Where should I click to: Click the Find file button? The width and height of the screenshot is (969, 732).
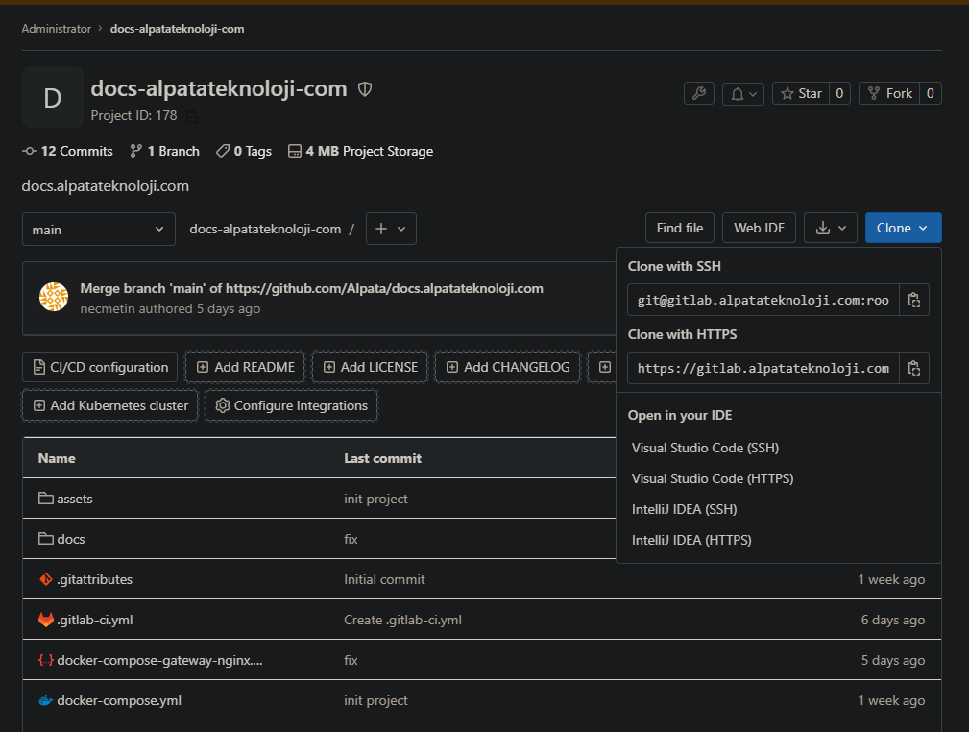tap(680, 228)
